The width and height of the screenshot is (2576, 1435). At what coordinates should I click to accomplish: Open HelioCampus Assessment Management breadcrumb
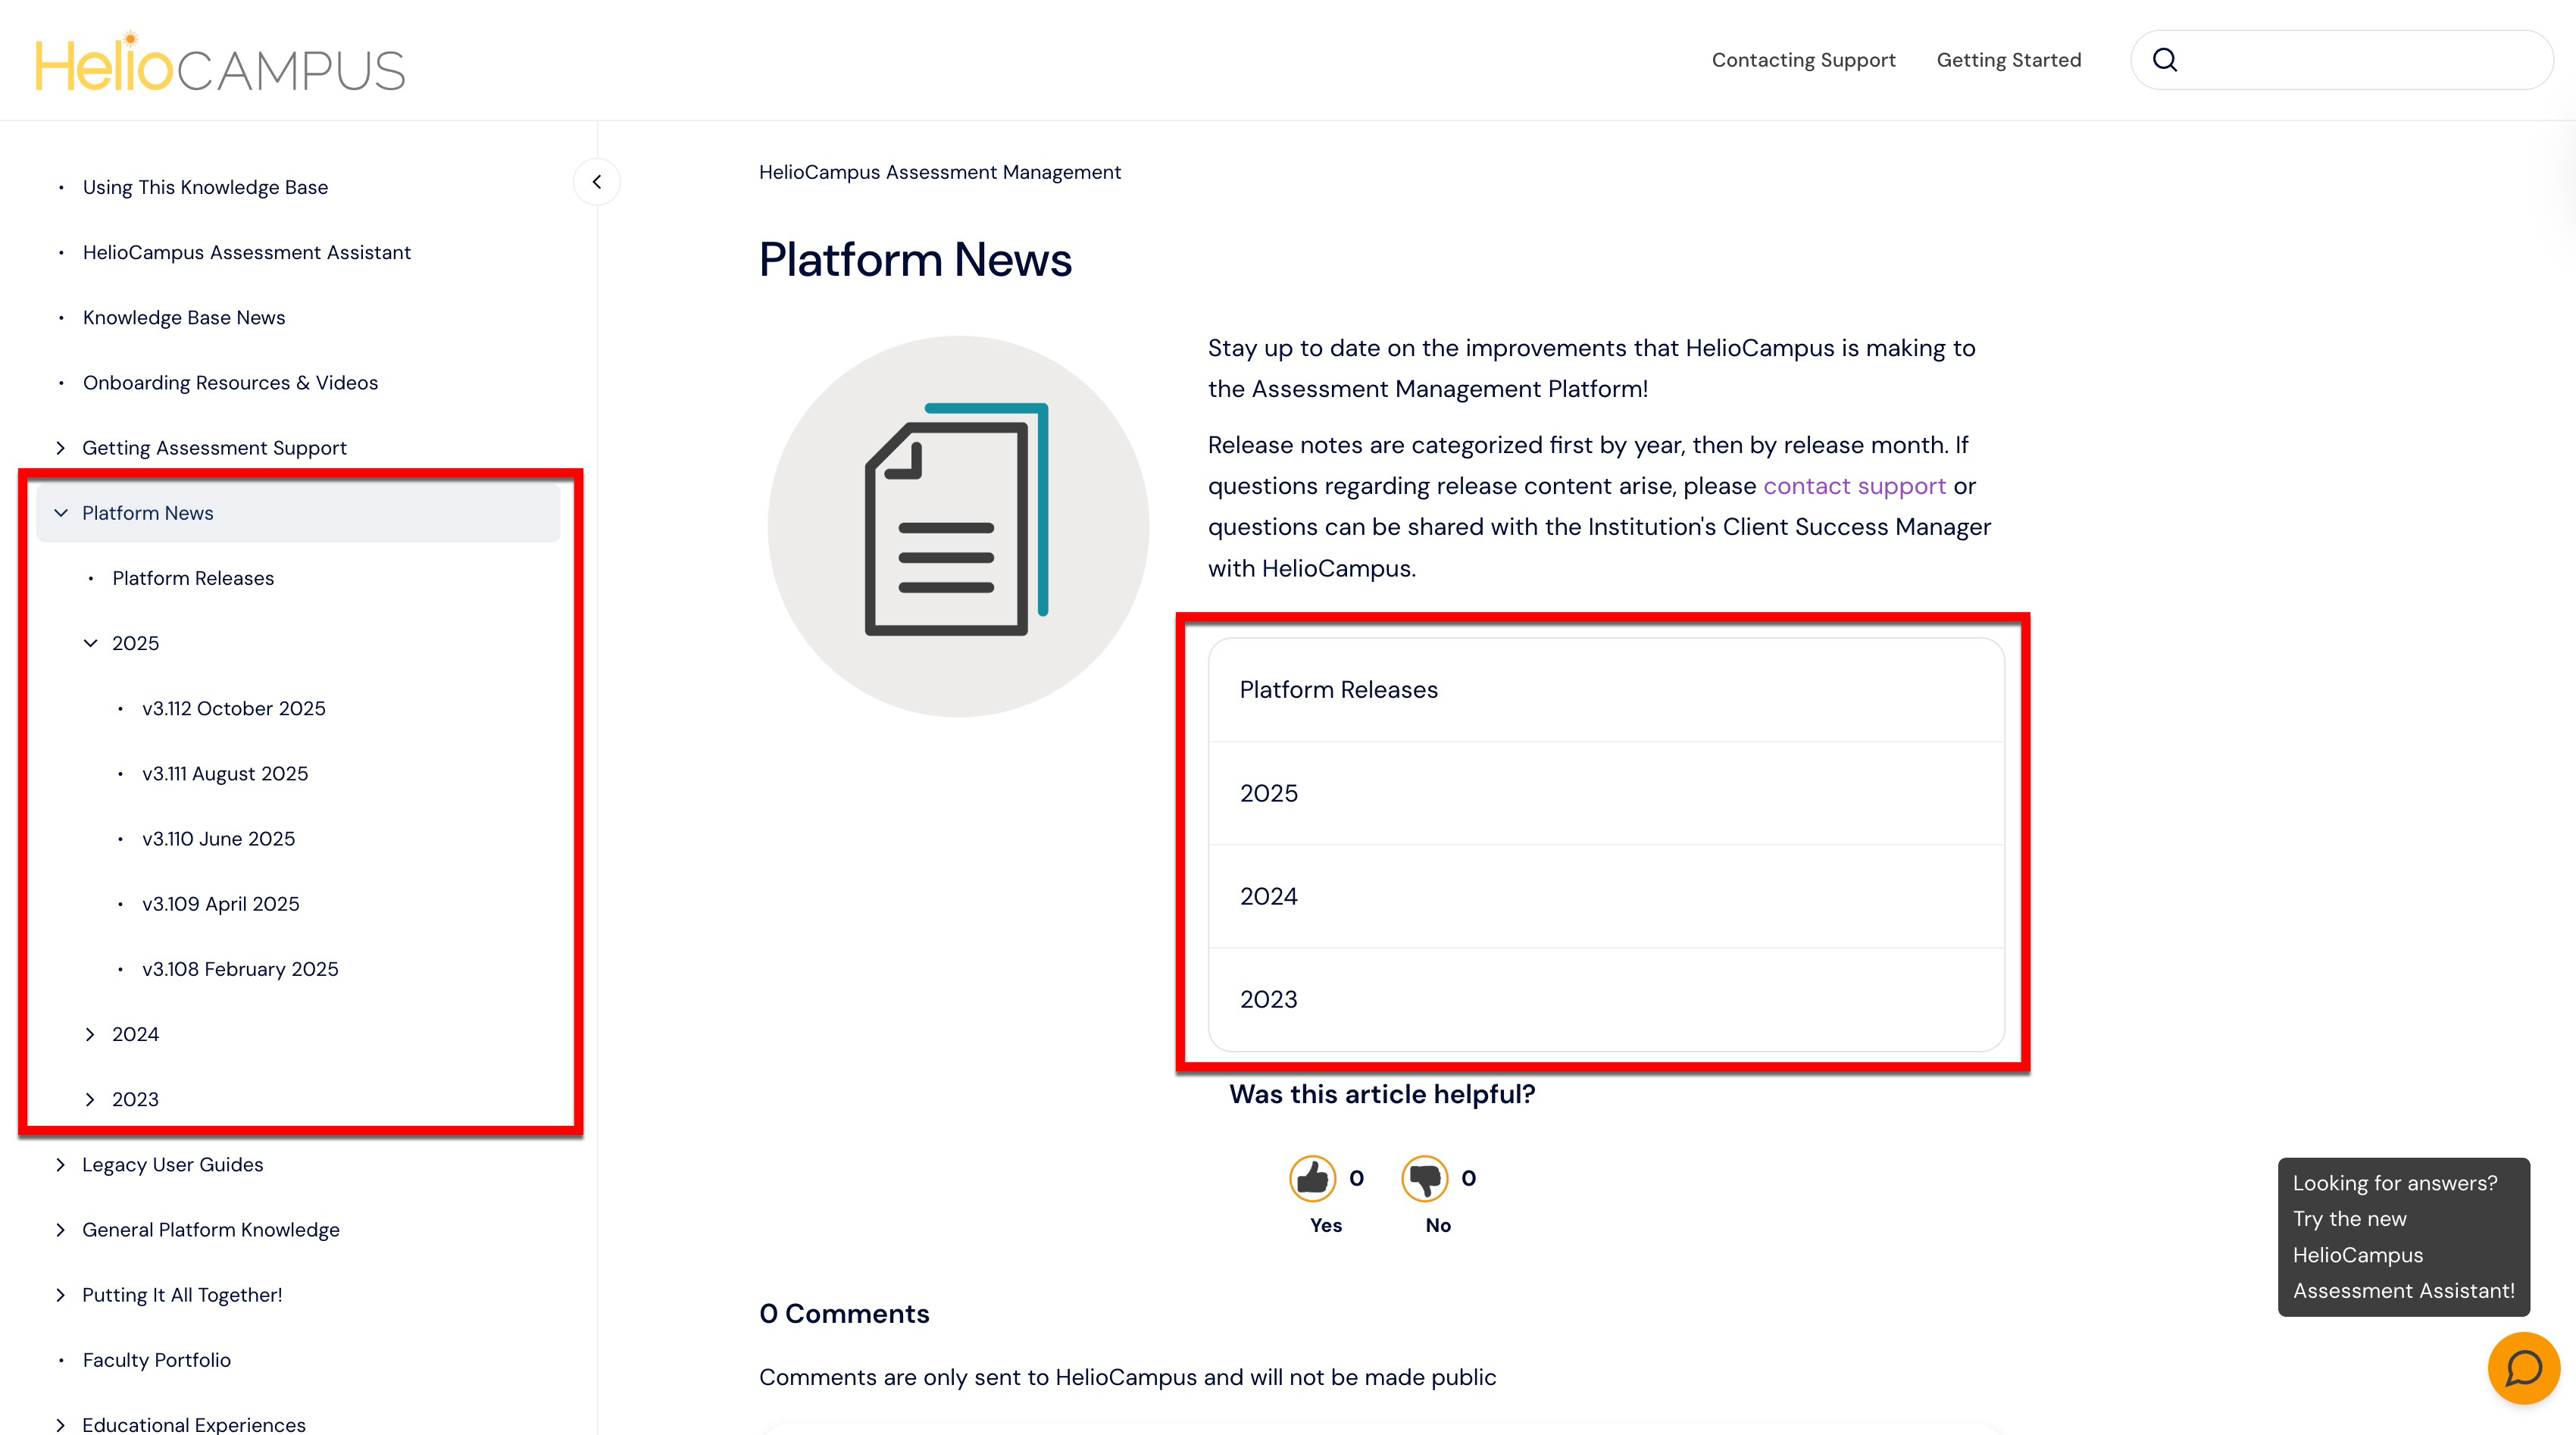[939, 172]
